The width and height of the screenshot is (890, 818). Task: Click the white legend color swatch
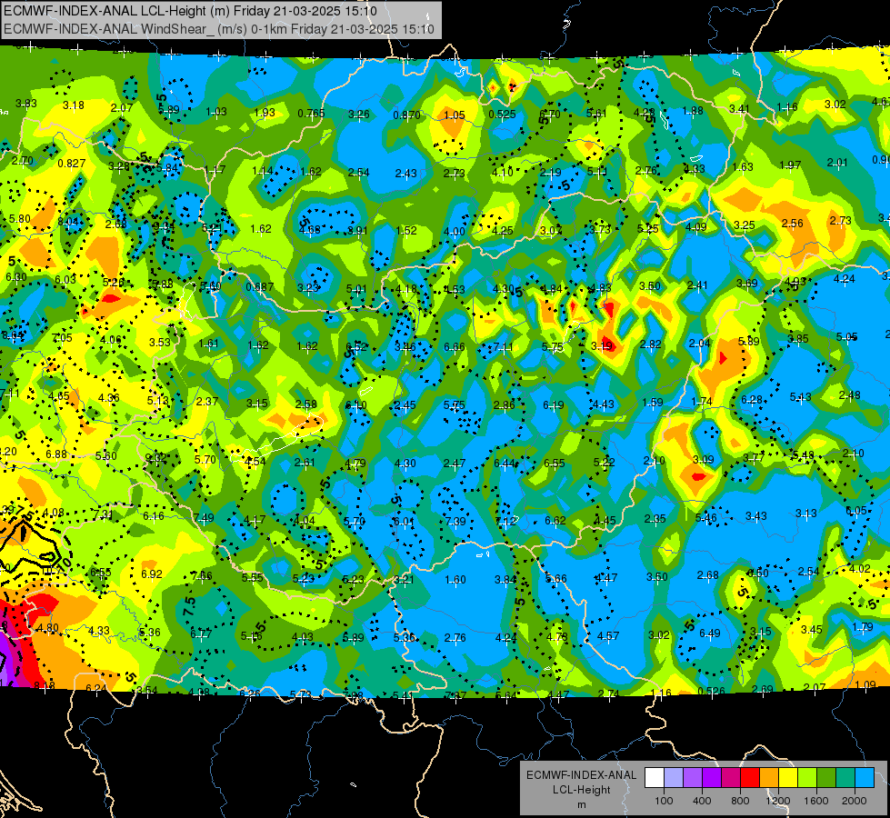655,777
